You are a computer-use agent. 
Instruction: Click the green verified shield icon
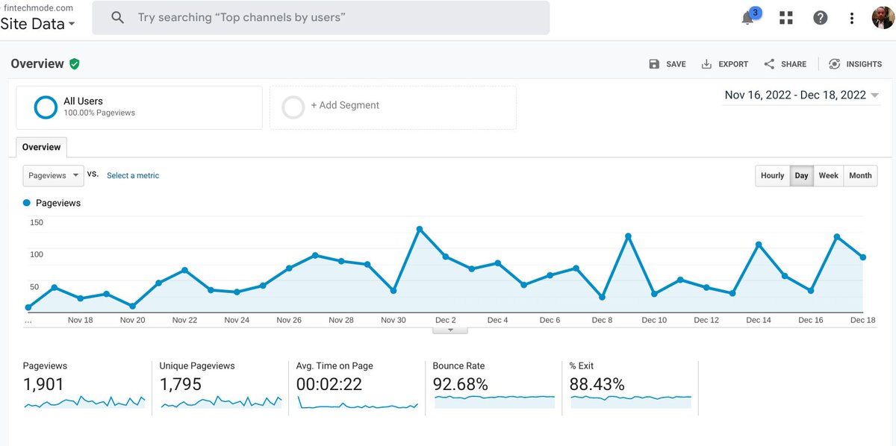tap(74, 64)
